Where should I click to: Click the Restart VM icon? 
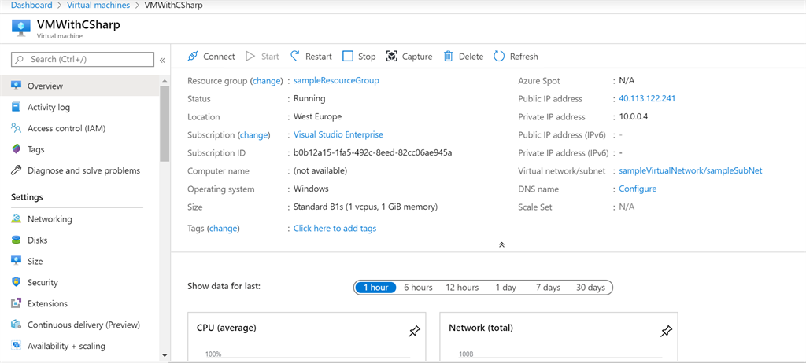pos(295,57)
